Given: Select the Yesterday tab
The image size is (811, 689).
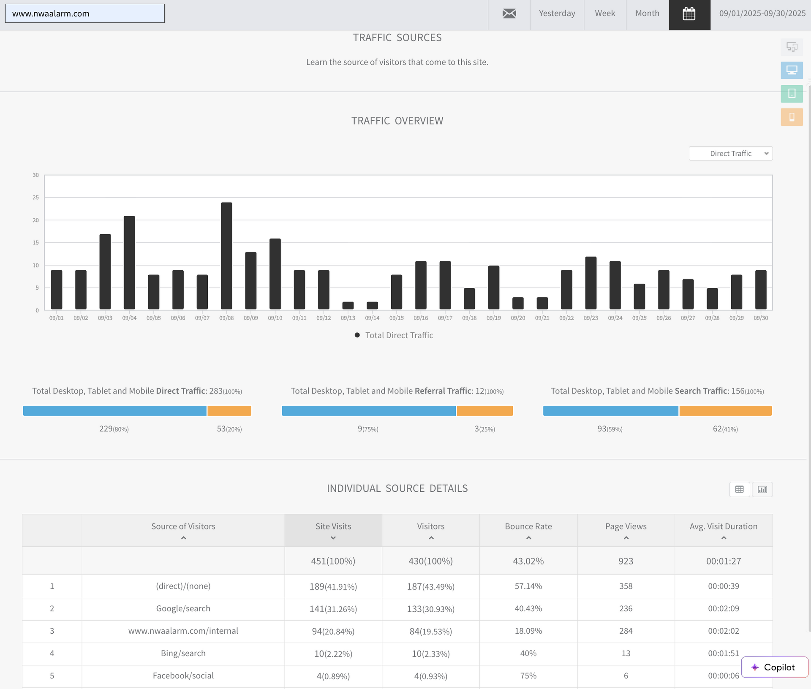Looking at the screenshot, I should pyautogui.click(x=557, y=14).
